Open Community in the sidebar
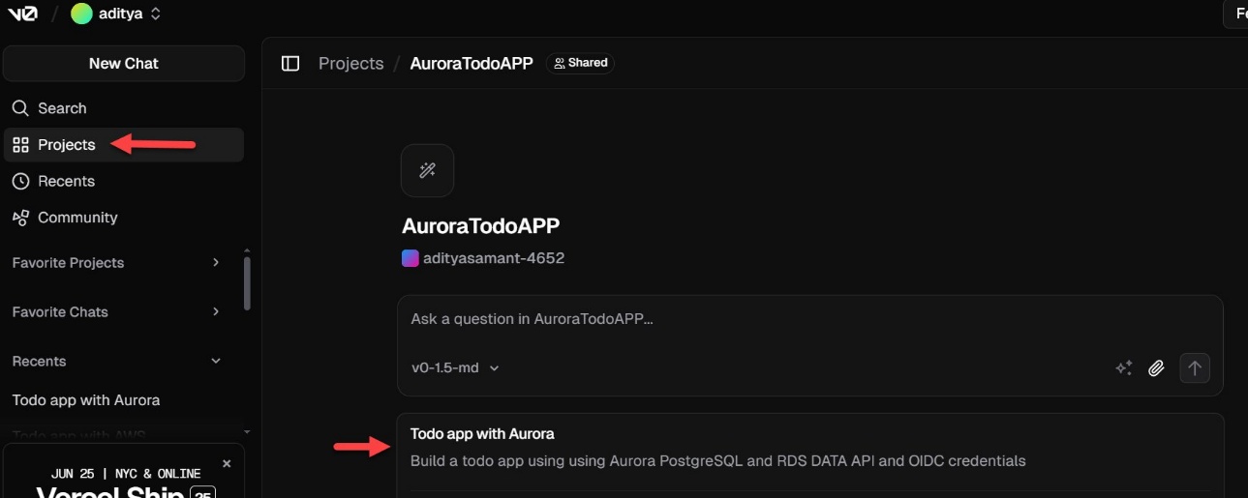This screenshot has width=1248, height=498. tap(124, 218)
